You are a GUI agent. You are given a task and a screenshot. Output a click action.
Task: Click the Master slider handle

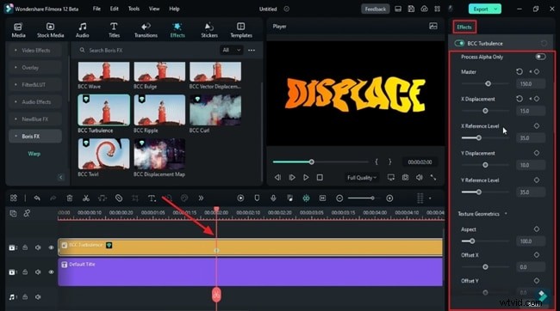pos(488,83)
